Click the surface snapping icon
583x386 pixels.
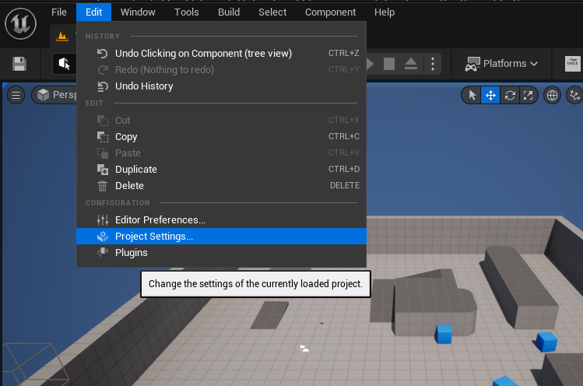pos(574,95)
